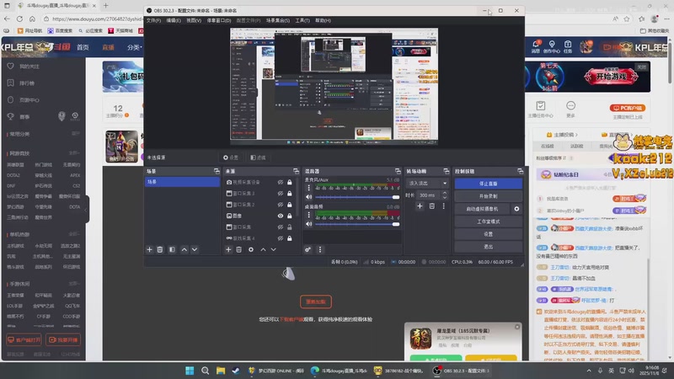674x379 pixels.
Task: Open OBS 设置 from control buttons
Action: [x=489, y=234]
